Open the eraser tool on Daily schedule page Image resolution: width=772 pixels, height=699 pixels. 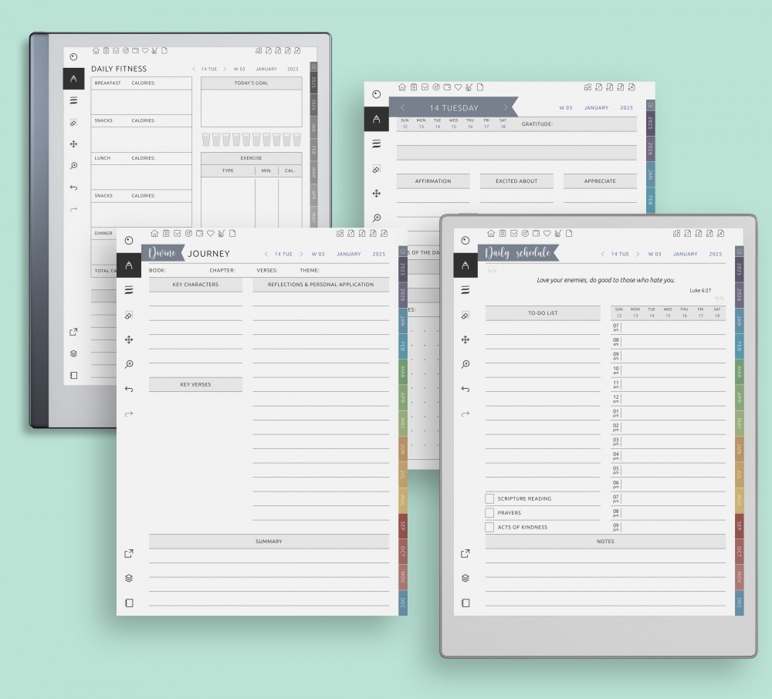coord(465,316)
